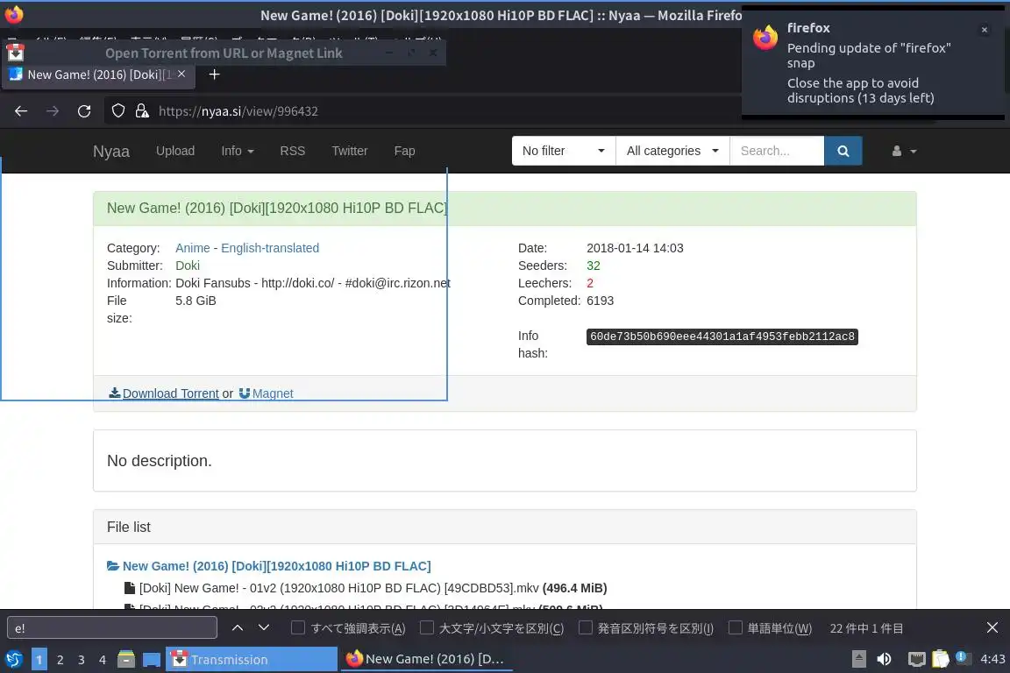Open the taskbar application menu icon
Screen dimensions: 1010x673
(13, 660)
